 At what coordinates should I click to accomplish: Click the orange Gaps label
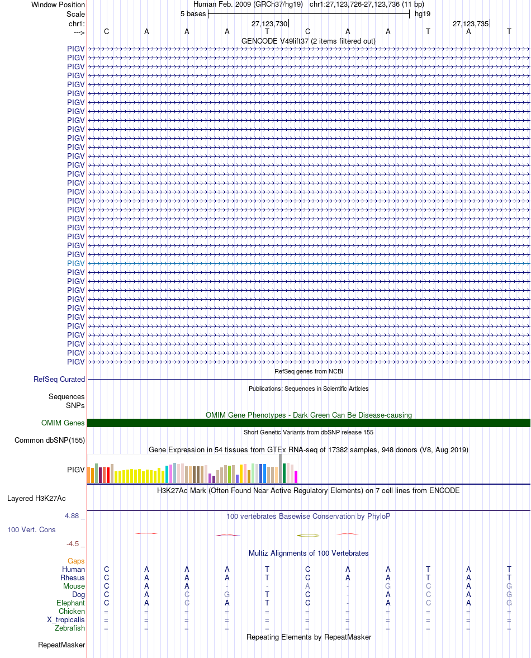(x=76, y=561)
